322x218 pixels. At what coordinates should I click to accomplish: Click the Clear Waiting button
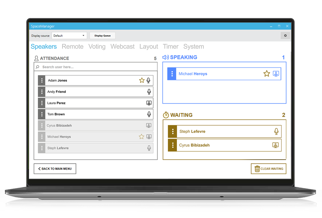tap(268, 169)
